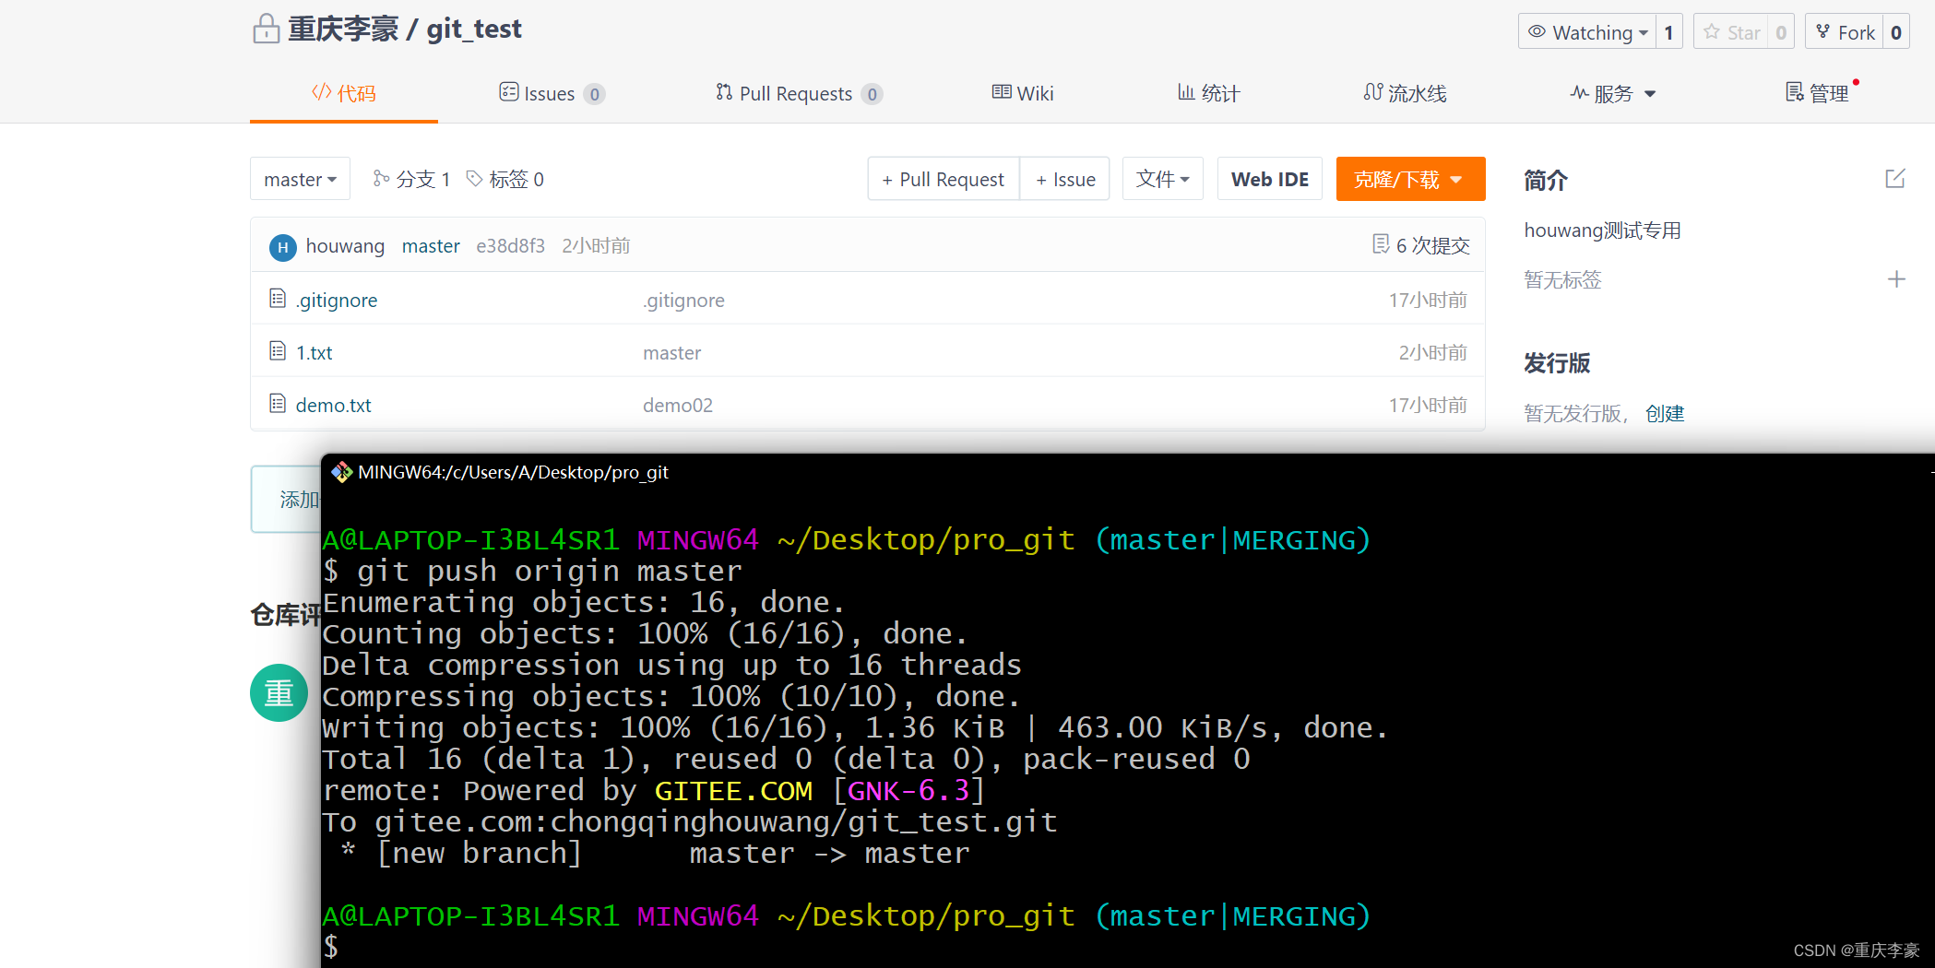The image size is (1935, 968).
Task: Open the .gitignore file
Action: click(x=337, y=301)
